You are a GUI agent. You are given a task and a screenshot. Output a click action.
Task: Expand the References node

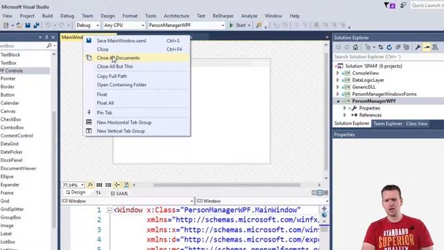(x=345, y=115)
